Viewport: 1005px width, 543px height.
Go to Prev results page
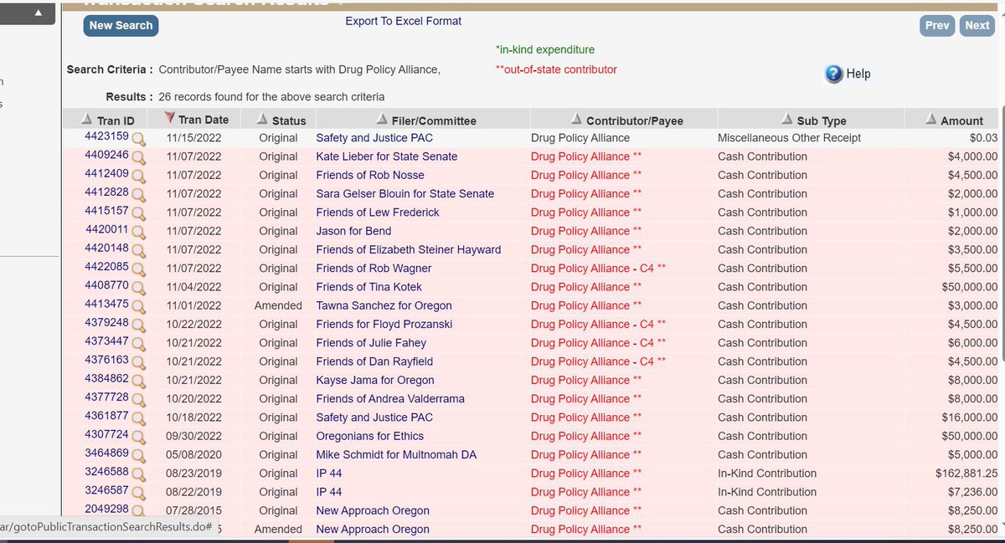pos(937,26)
